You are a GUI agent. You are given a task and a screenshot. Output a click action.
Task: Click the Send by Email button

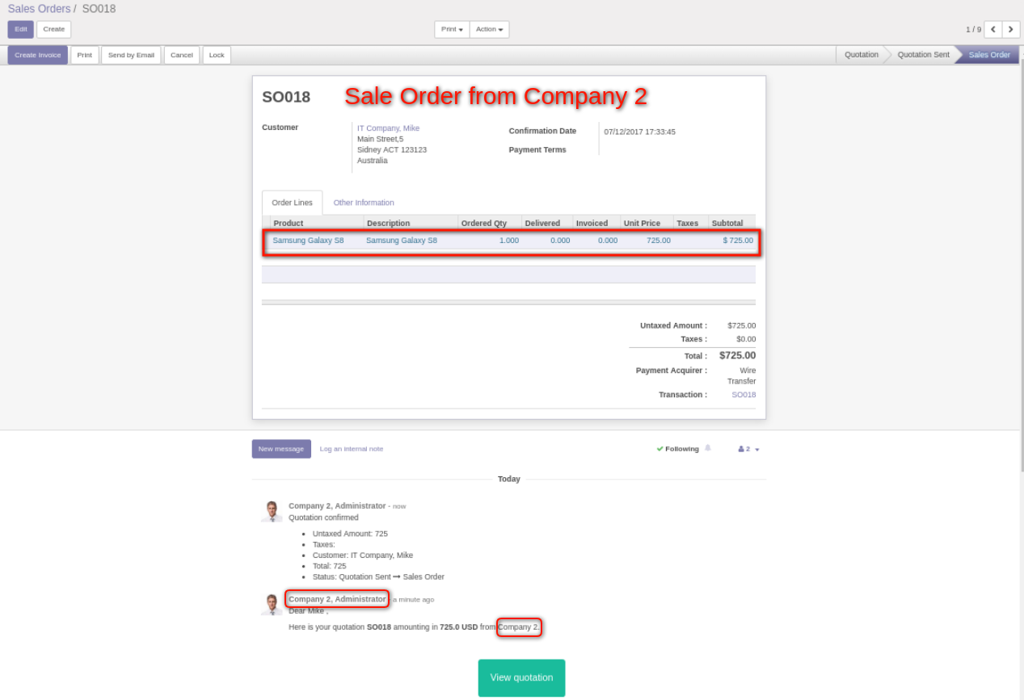(131, 55)
